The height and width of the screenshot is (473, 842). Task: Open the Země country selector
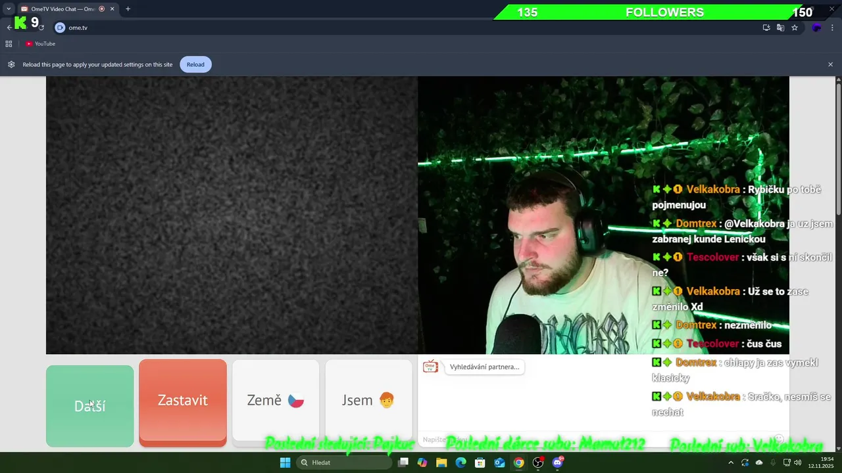point(276,401)
